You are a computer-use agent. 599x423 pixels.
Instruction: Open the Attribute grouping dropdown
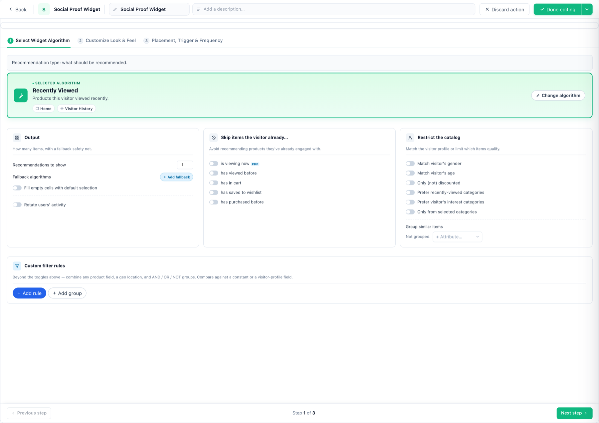457,237
